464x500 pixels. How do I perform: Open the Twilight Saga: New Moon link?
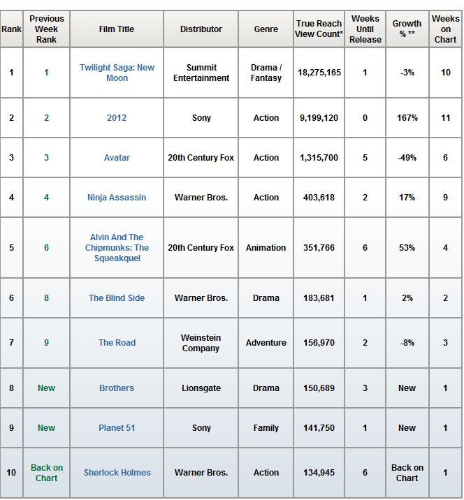coord(117,73)
